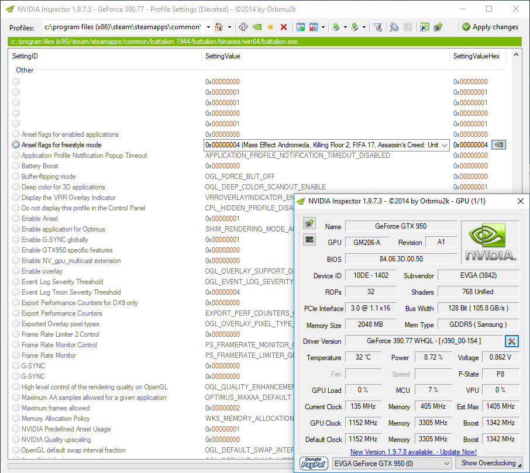Expand the Ansel freestyle value dropdown
530x473 pixels.
click(445, 145)
